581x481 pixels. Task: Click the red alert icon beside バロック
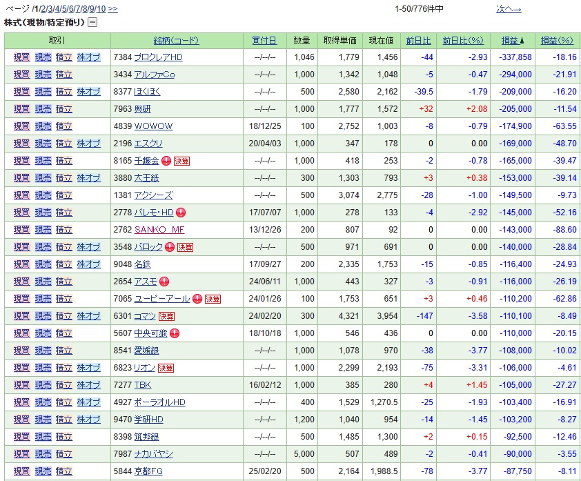(x=170, y=247)
